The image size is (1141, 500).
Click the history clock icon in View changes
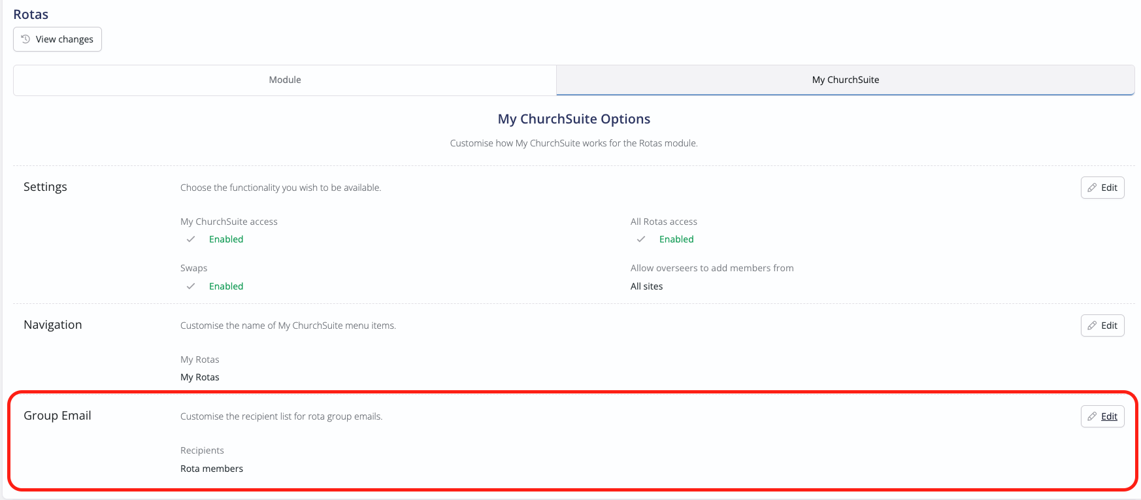pos(25,39)
